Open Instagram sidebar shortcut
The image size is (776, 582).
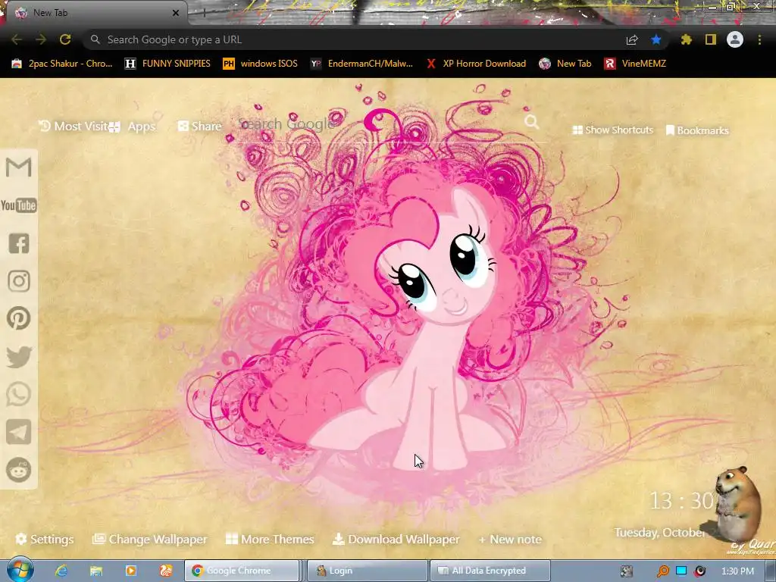(x=19, y=281)
